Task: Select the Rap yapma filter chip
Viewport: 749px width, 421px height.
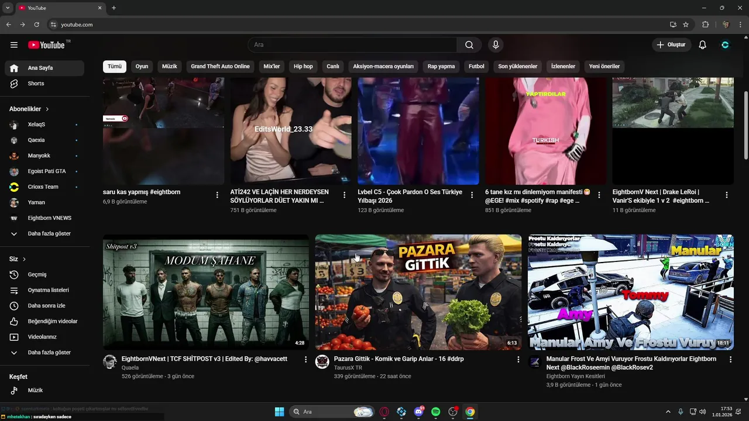Action: point(441,67)
